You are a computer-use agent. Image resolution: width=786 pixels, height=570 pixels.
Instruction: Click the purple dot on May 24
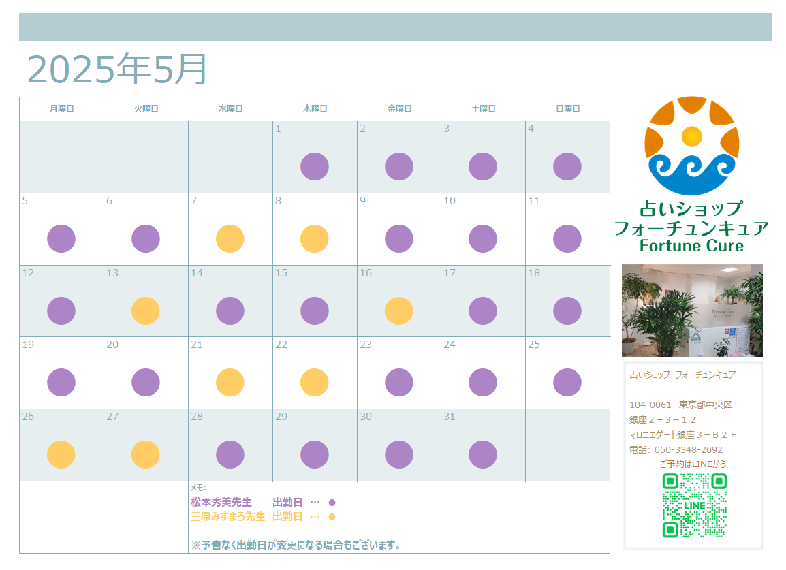click(x=483, y=383)
